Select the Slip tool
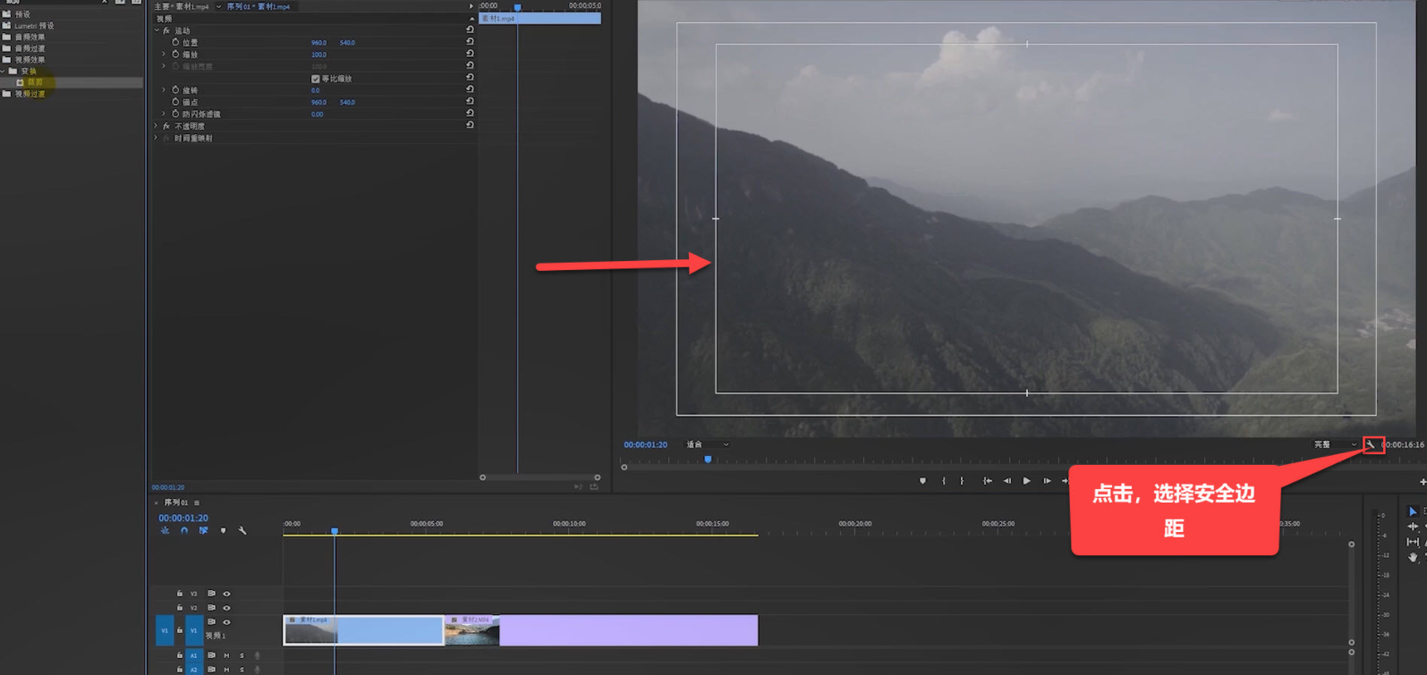 (x=1413, y=542)
